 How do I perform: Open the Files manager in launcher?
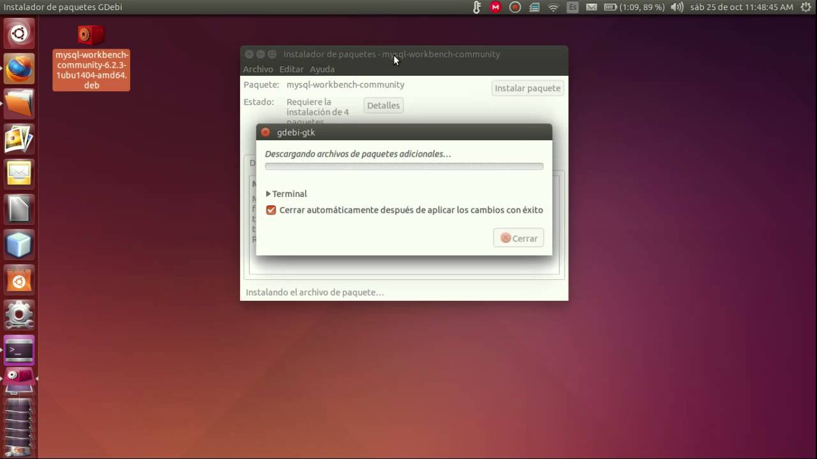point(19,103)
